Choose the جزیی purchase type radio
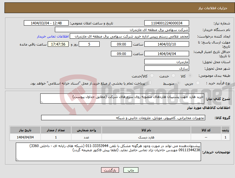 (x=198, y=83)
